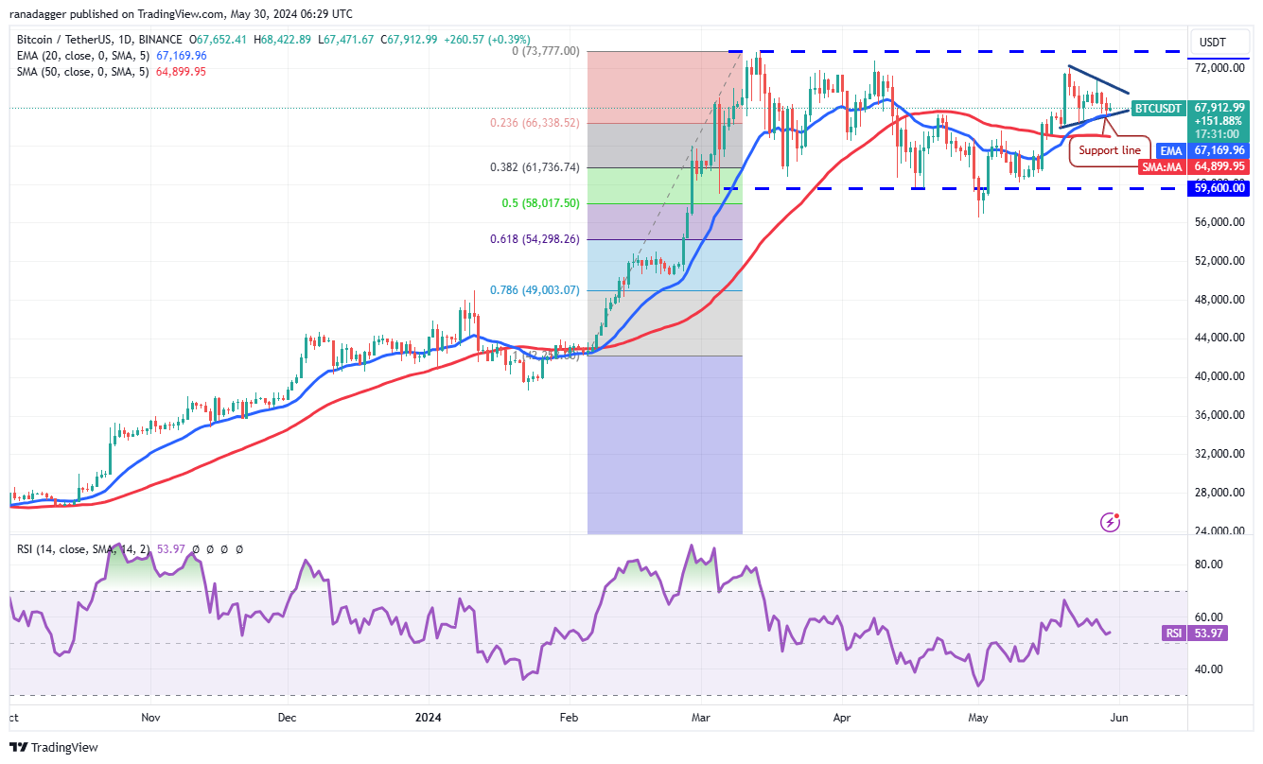Click the EMA 20 indicator legend

(109, 56)
